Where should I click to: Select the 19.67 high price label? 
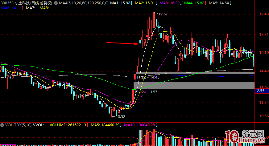click(x=163, y=14)
